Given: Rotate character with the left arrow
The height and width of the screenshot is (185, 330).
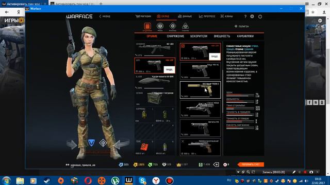Looking at the screenshot, I should point(72,144).
